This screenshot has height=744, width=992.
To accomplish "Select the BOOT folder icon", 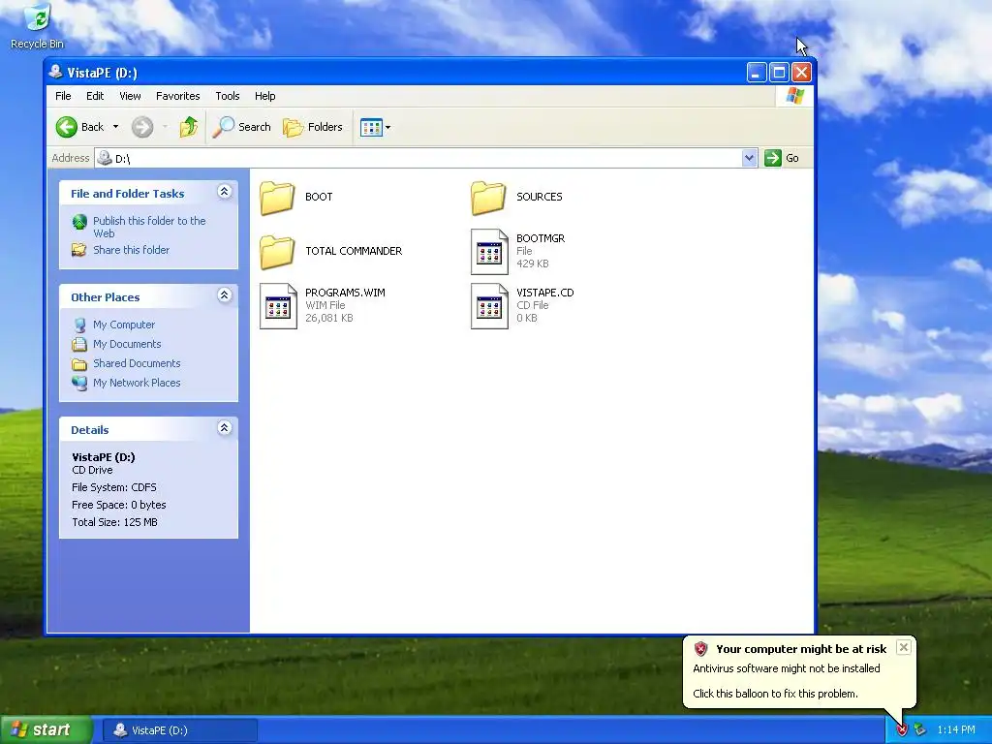I will 277,198.
